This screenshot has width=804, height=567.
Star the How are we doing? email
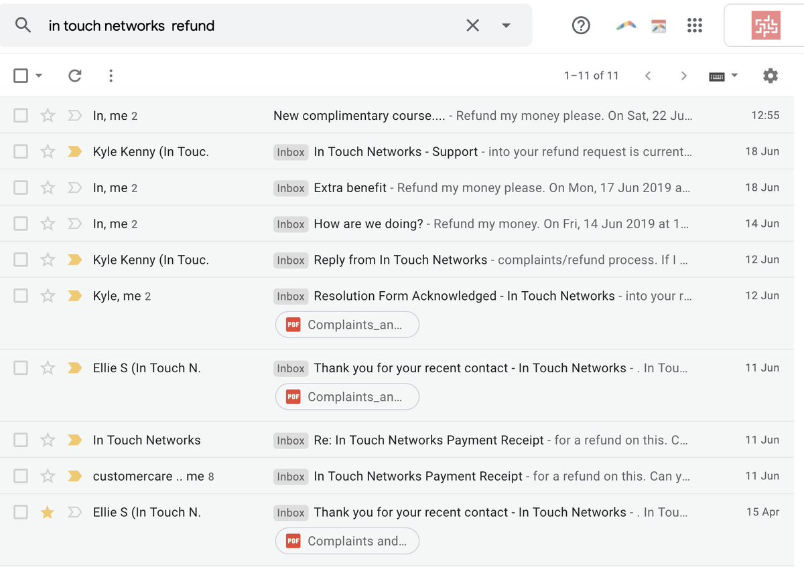[x=48, y=224]
